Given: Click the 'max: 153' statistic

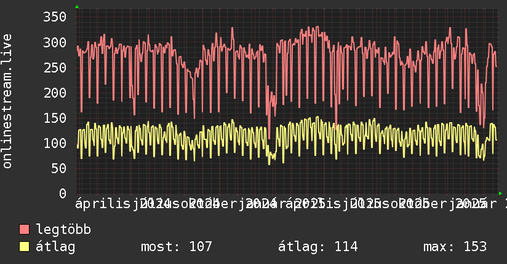Looking at the screenshot, I should coord(455,247).
